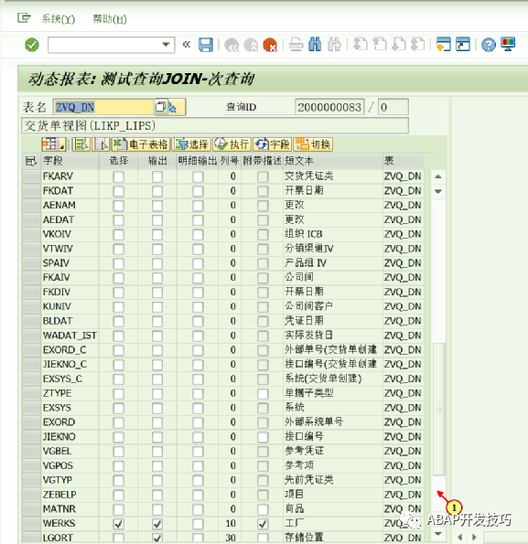Click the field containing 0 next to 查询ID
This screenshot has height=544, width=528.
tap(393, 107)
